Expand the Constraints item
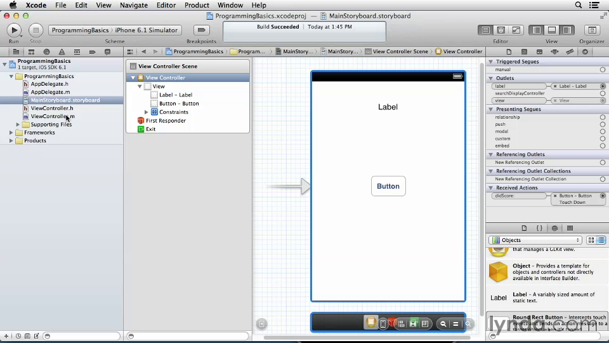 pos(147,112)
